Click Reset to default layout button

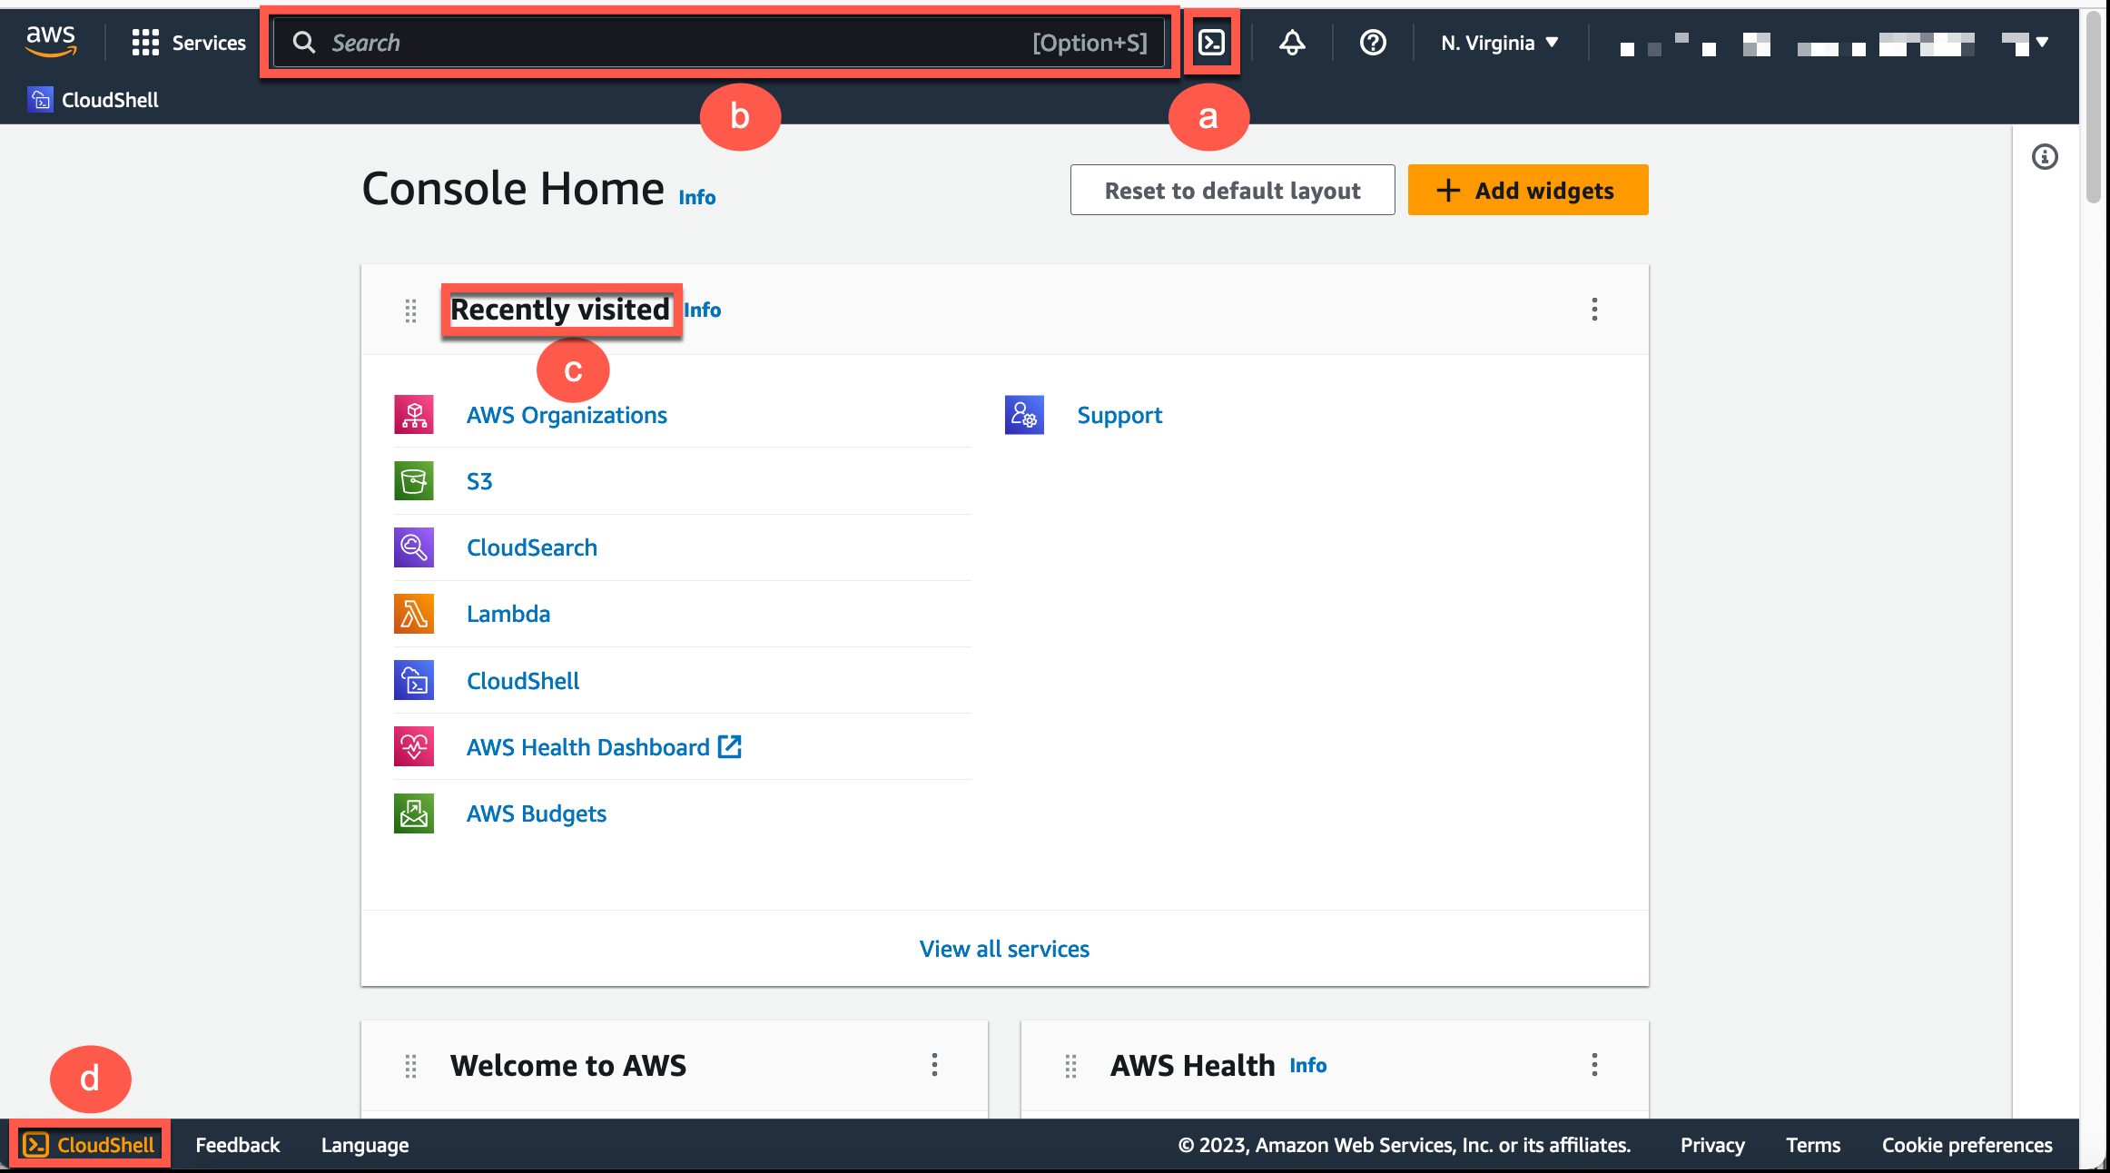1232,189
